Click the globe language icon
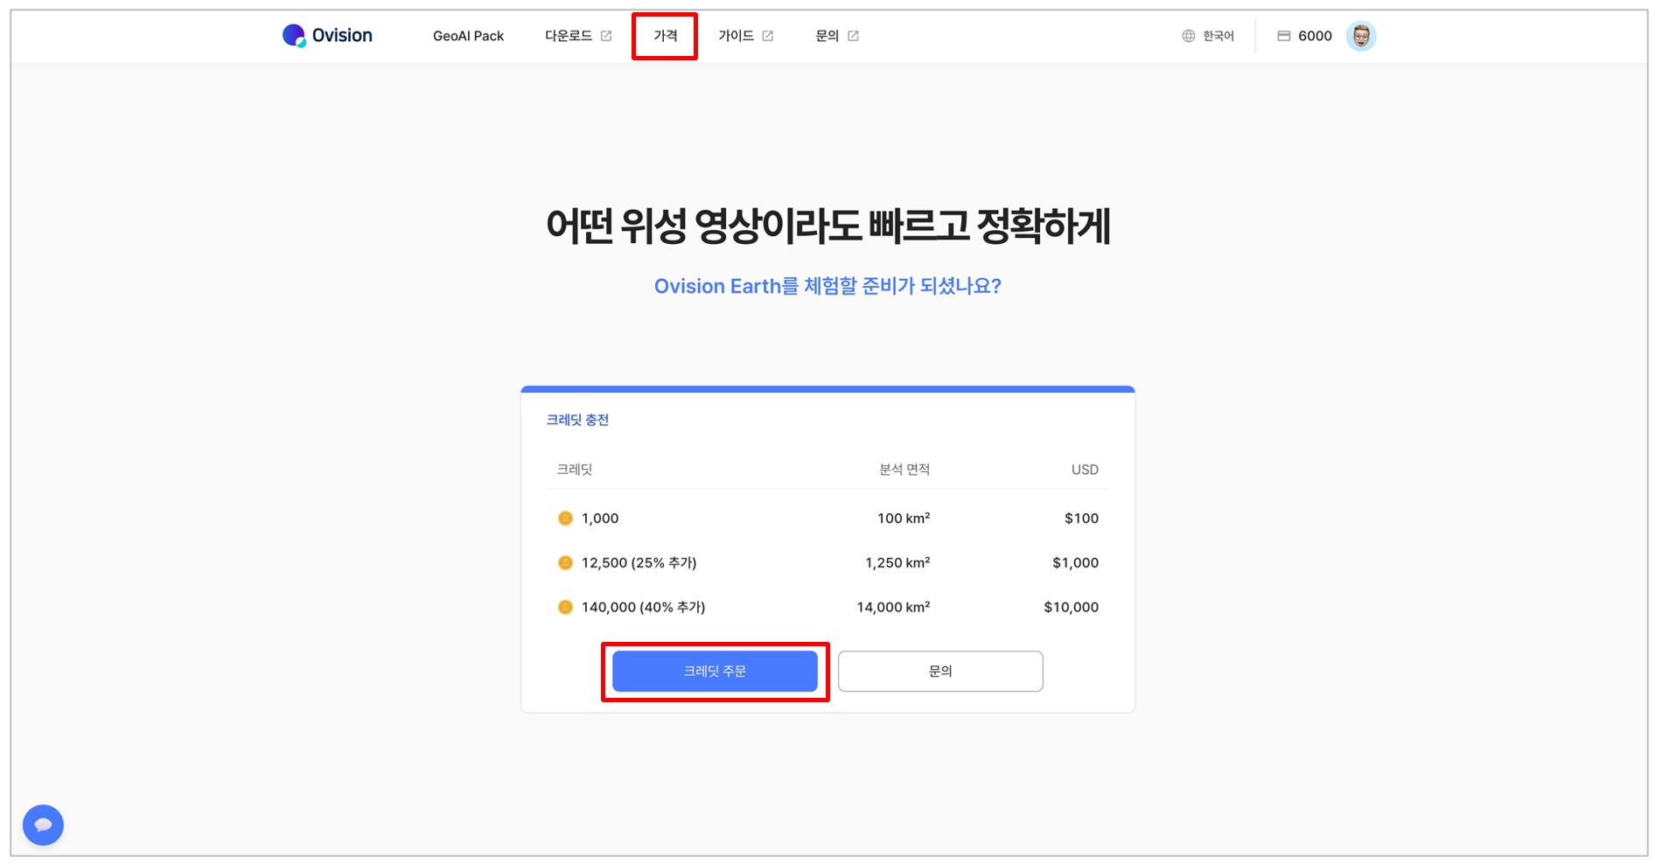 tap(1188, 36)
